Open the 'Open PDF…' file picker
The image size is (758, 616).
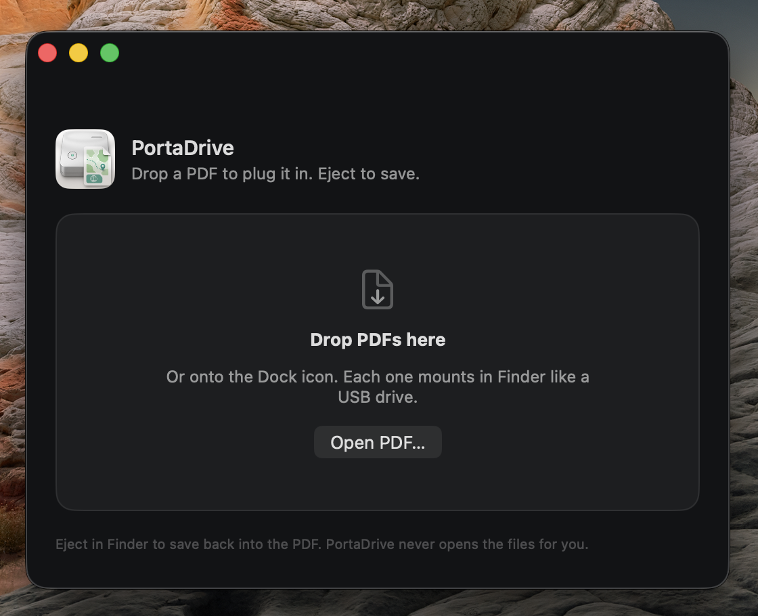click(378, 442)
